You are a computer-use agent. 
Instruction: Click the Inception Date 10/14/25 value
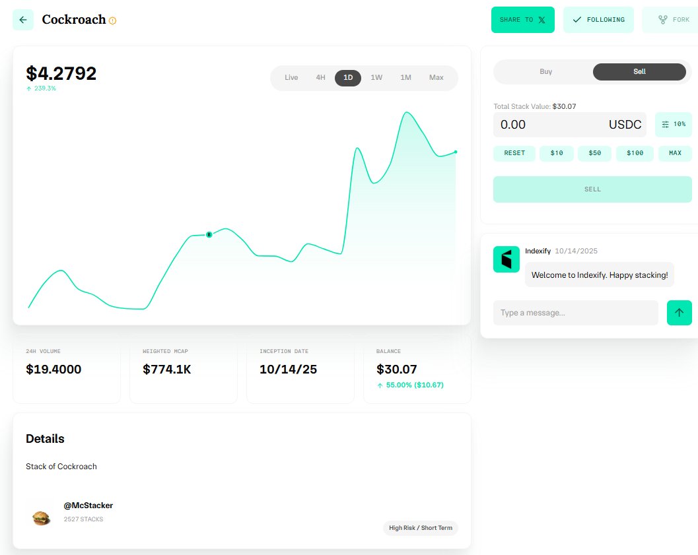[288, 370]
